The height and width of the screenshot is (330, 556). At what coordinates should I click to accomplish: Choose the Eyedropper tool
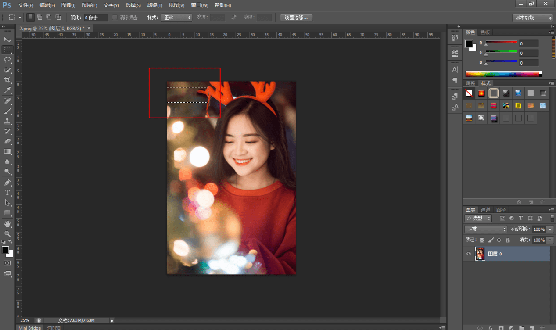point(7,90)
